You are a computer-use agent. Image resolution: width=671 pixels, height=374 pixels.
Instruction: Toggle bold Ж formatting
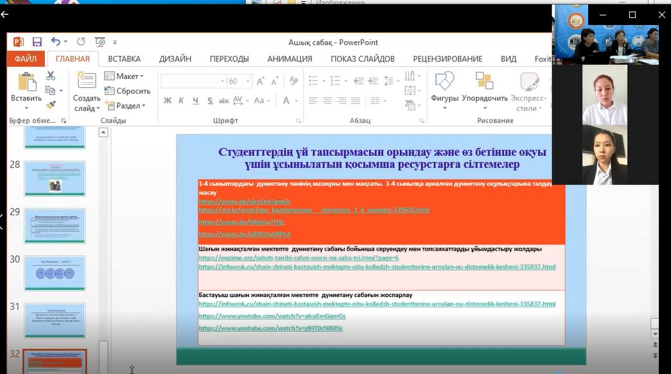tap(168, 101)
